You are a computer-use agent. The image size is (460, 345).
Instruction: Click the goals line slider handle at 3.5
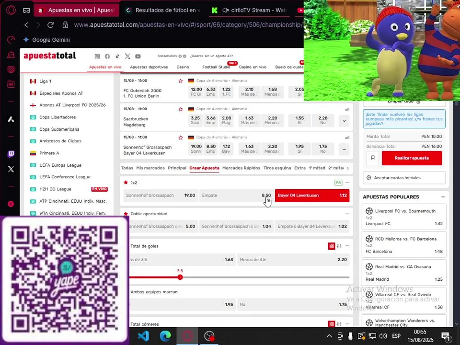point(180,277)
